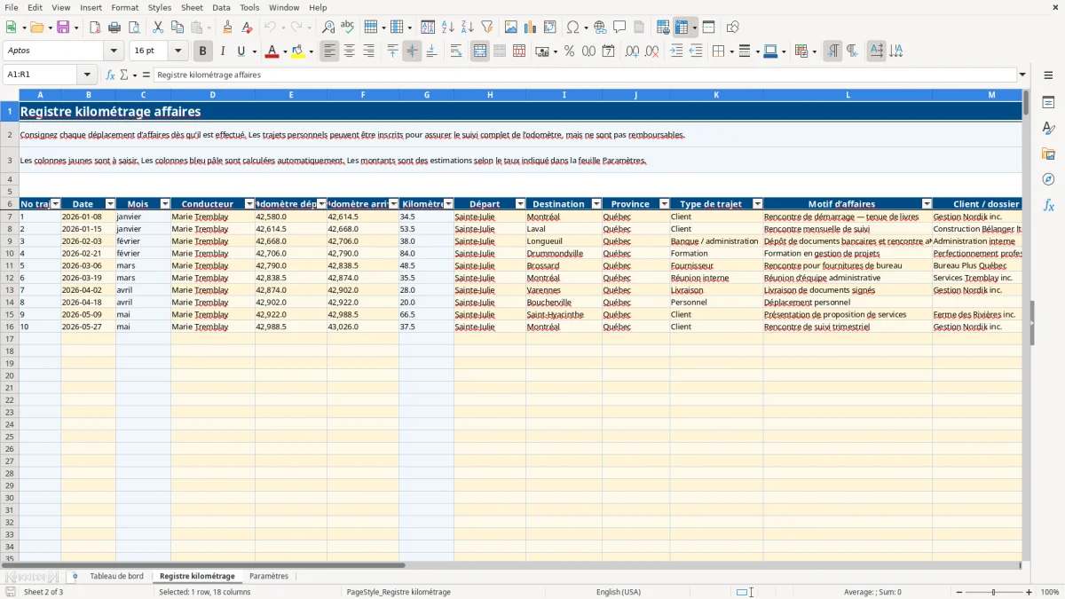The width and height of the screenshot is (1065, 599).
Task: Switch to Paramètres sheet tab
Action: [x=269, y=577]
